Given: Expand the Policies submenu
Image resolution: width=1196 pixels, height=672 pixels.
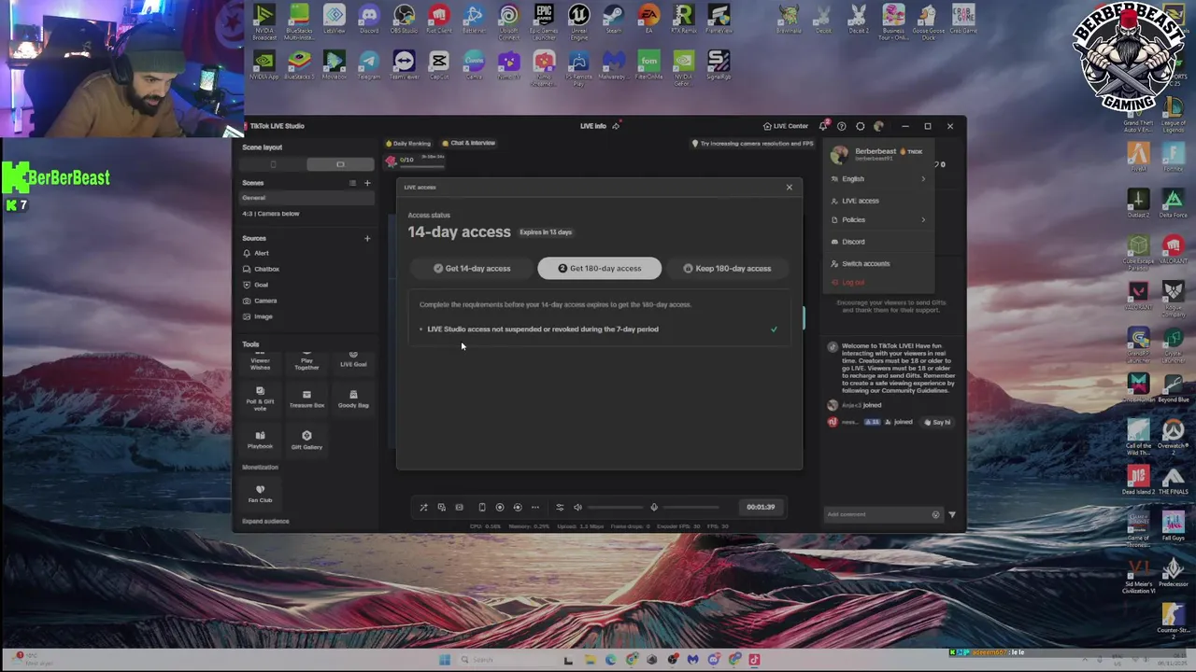Looking at the screenshot, I should click(878, 220).
